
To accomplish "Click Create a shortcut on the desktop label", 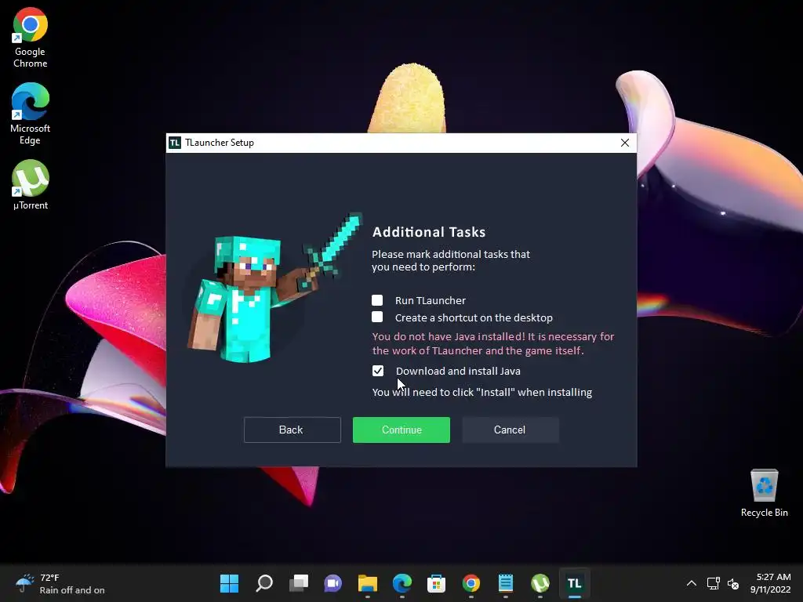I will pyautogui.click(x=474, y=318).
